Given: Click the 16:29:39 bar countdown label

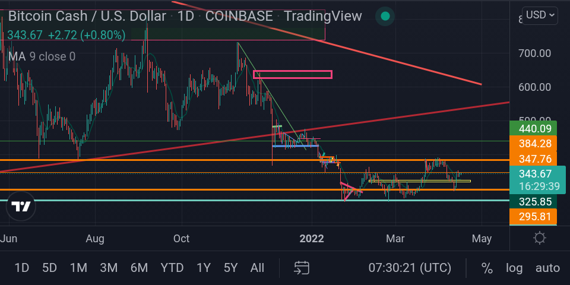Looking at the screenshot, I should [540, 186].
